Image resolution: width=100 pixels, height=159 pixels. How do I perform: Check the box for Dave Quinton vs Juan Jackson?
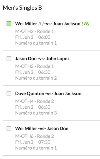9,93
